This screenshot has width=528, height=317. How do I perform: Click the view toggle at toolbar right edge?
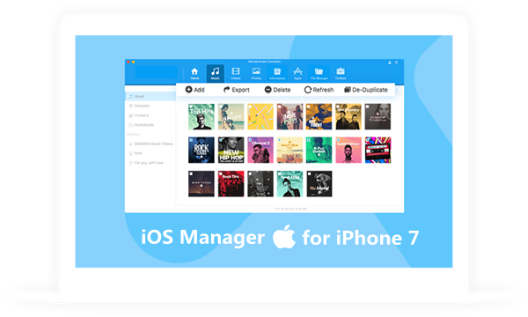(x=398, y=90)
